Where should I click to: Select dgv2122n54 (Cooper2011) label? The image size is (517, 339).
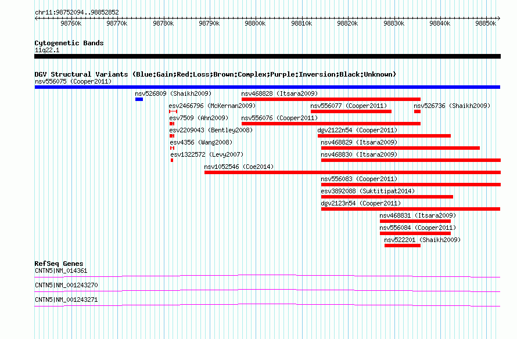(357, 130)
